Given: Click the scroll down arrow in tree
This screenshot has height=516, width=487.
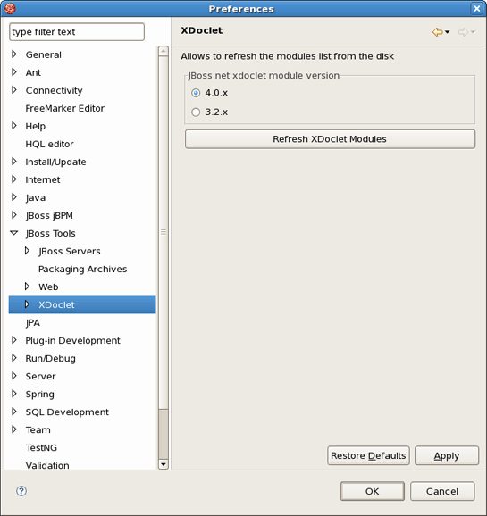Looking at the screenshot, I should point(164,464).
